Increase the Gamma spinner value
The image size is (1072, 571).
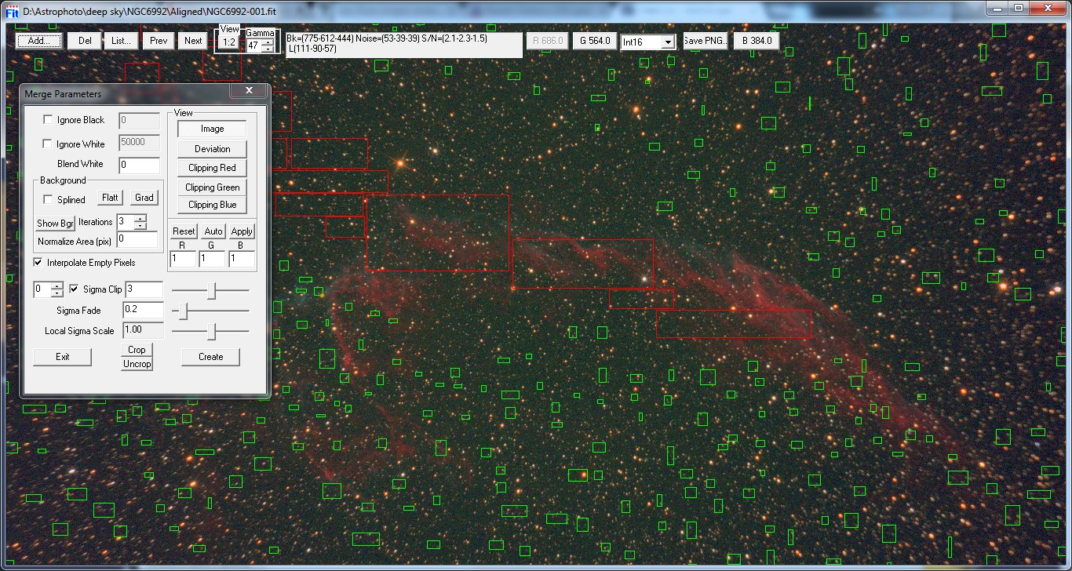pyautogui.click(x=268, y=42)
